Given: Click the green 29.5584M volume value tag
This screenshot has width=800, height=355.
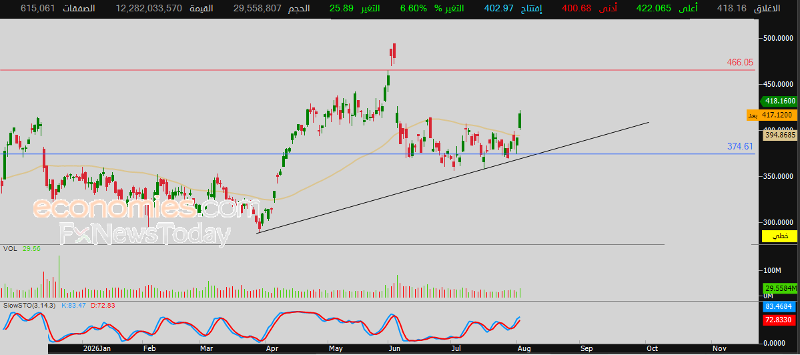Looking at the screenshot, I should pos(779,289).
